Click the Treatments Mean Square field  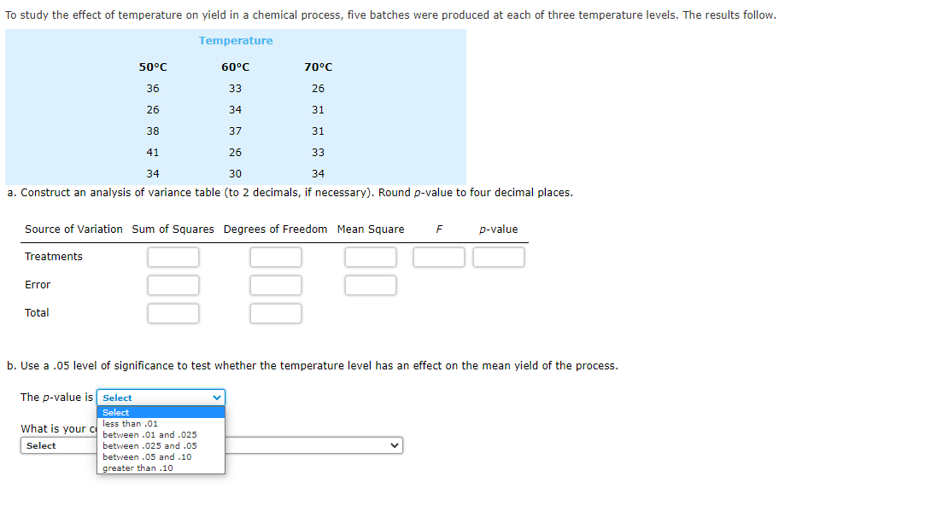click(371, 256)
